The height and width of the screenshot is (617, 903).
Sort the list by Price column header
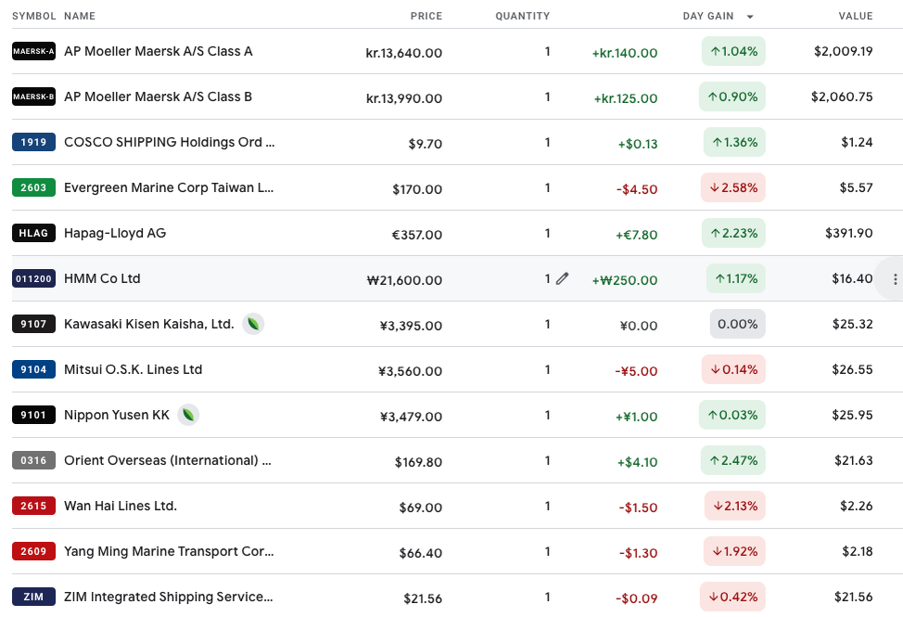tap(426, 16)
